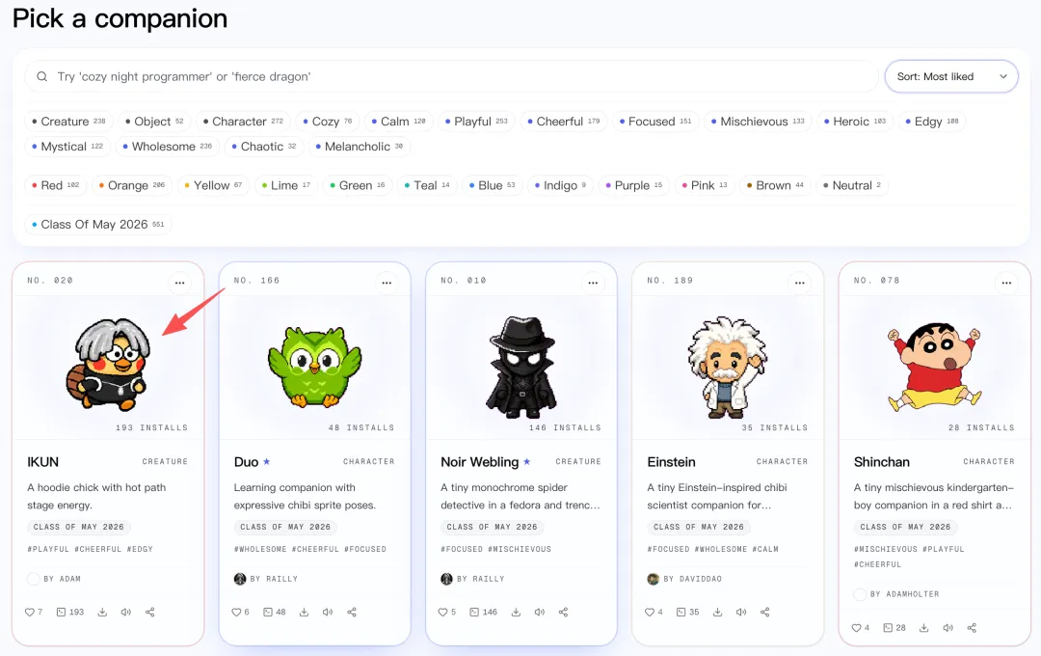Share the Noir Webling card
The width and height of the screenshot is (1041, 656).
tap(563, 613)
